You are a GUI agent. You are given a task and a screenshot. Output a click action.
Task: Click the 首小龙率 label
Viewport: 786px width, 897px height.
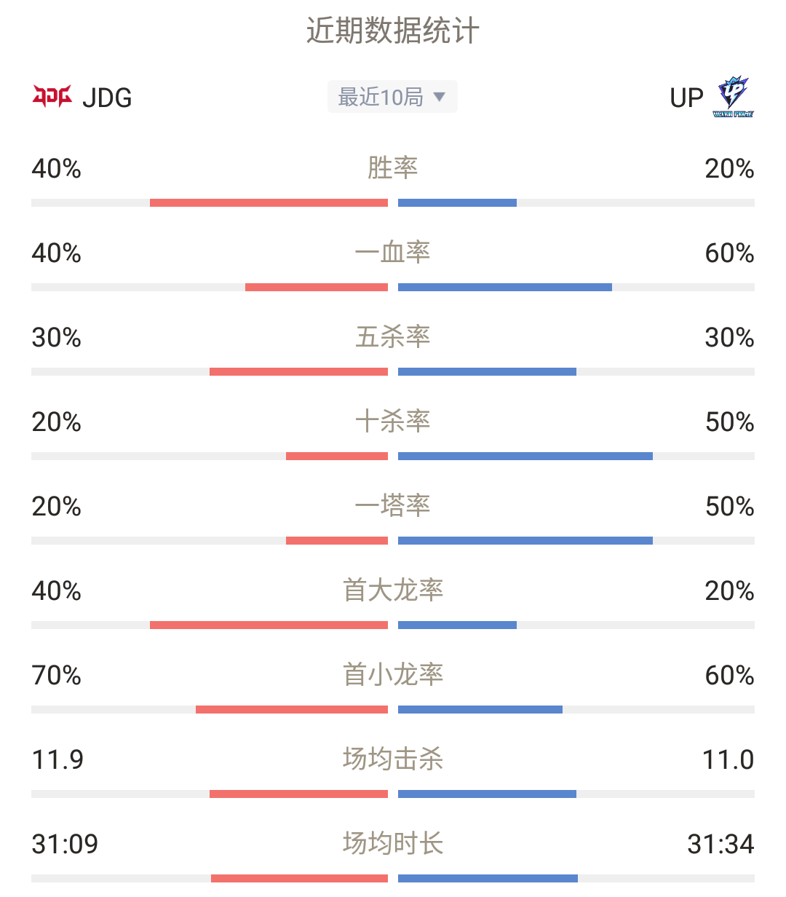(393, 675)
